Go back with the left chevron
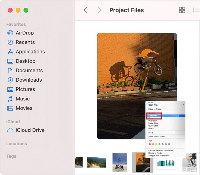The width and height of the screenshot is (200, 175). point(86,10)
